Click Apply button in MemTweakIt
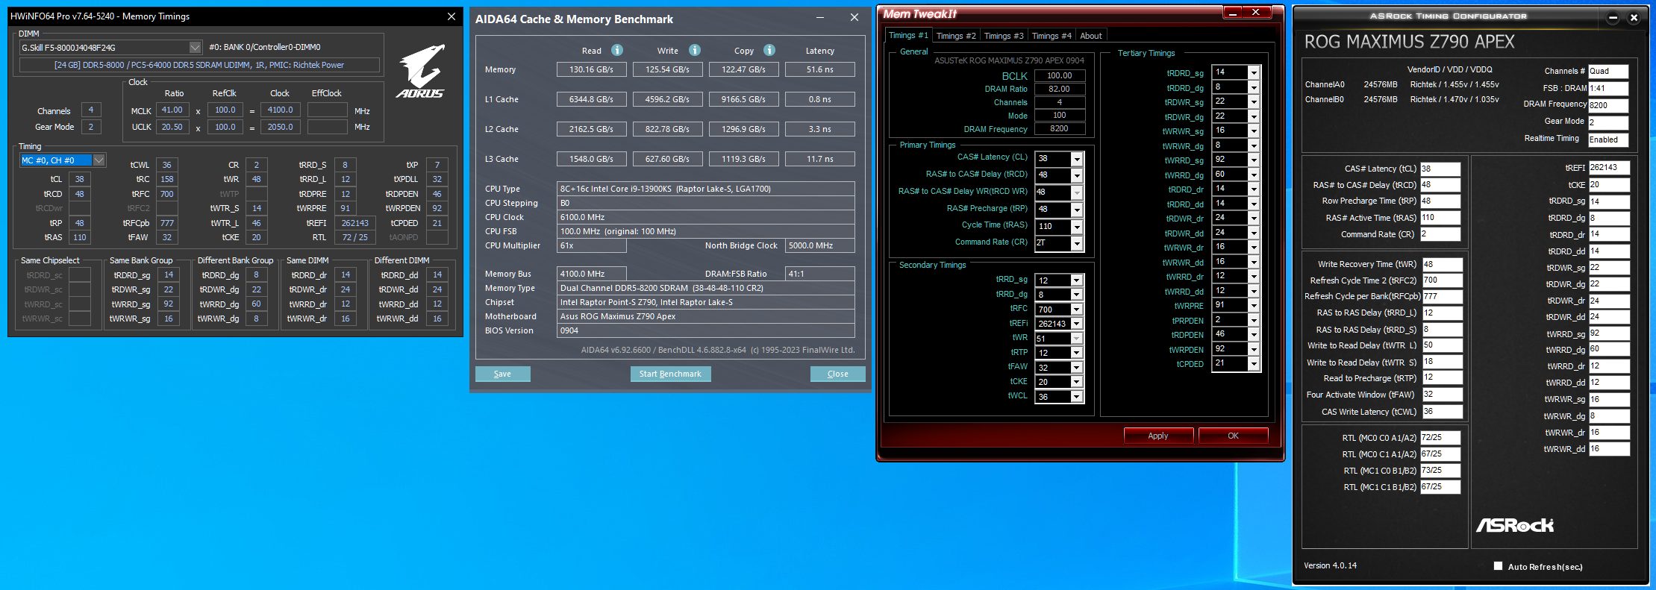1656x590 pixels. click(1158, 436)
